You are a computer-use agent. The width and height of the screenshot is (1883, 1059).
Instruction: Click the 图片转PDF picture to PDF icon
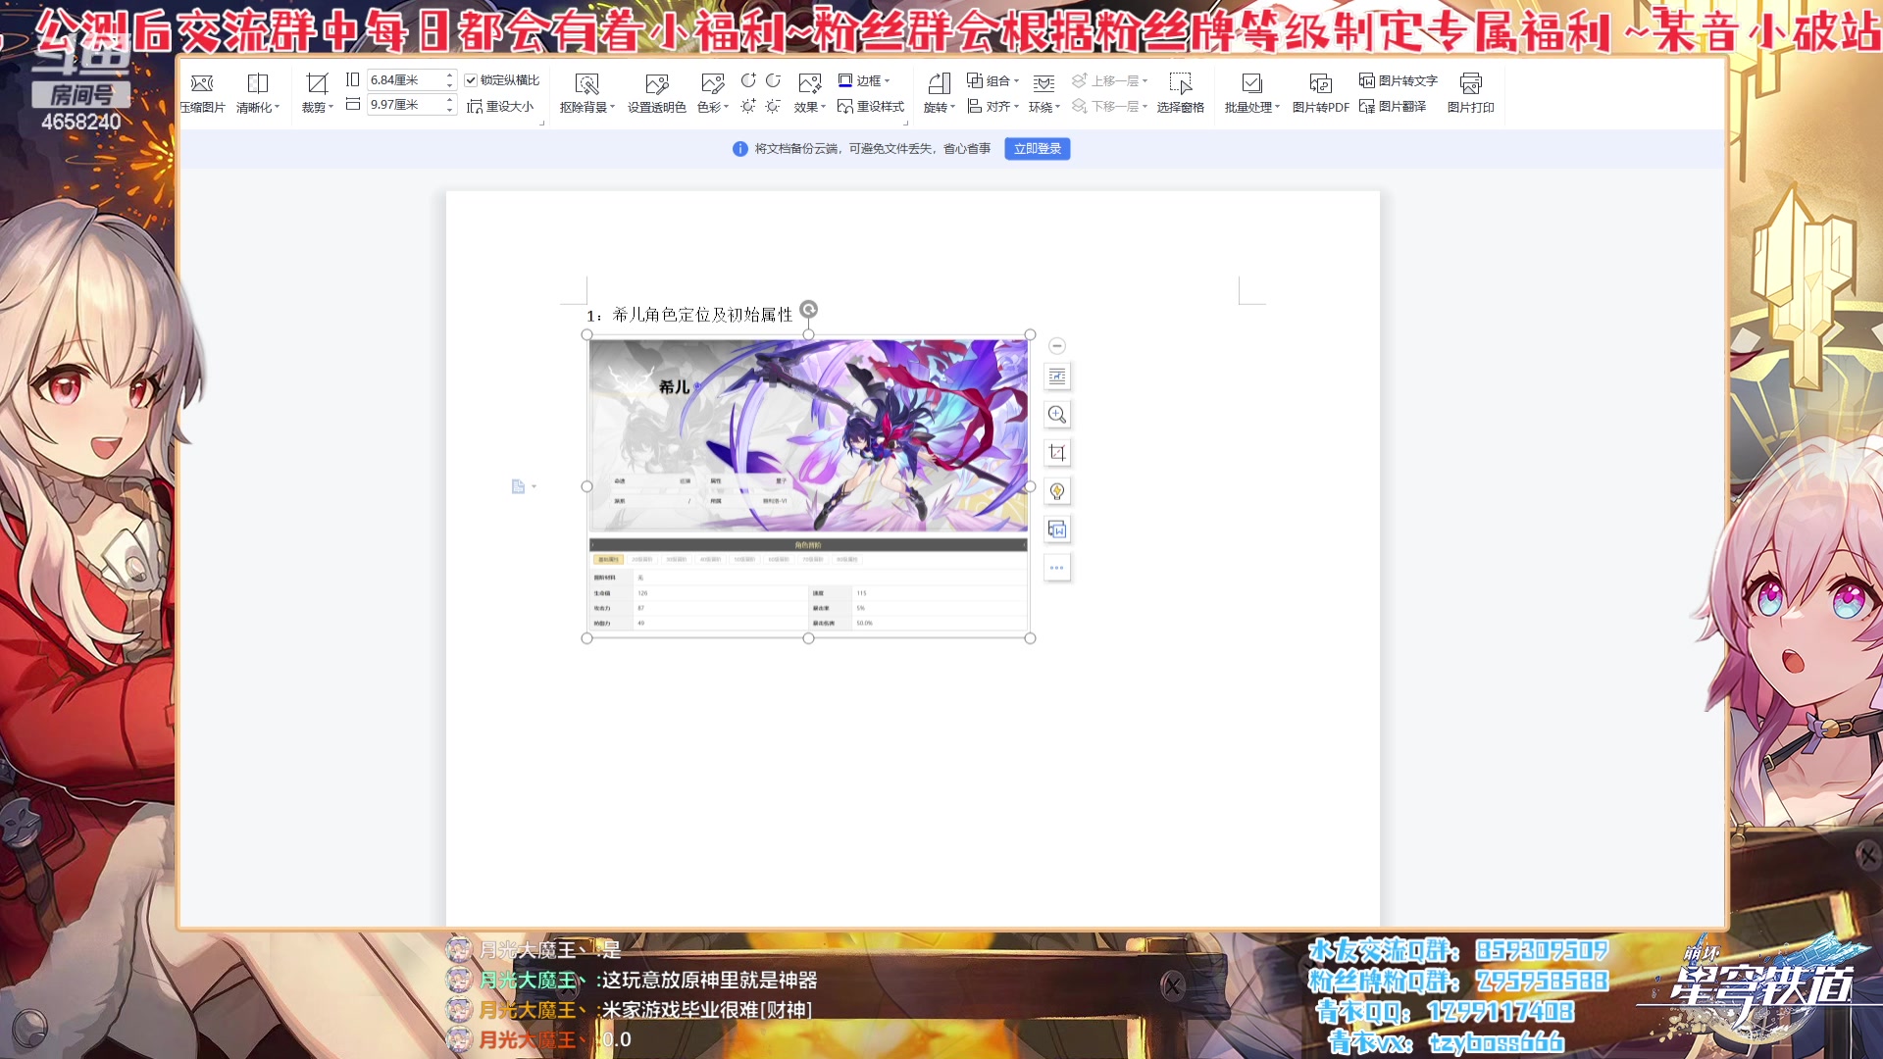1320,84
